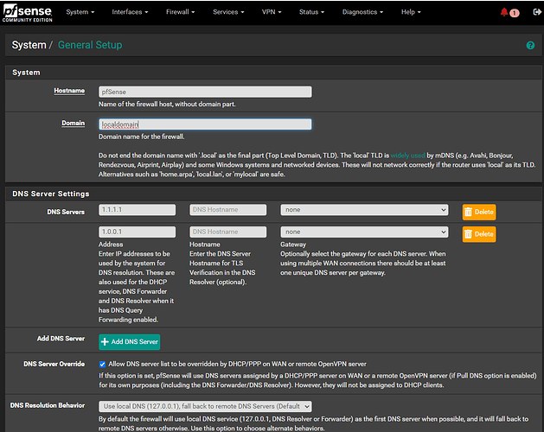Open the Firewall menu
This screenshot has height=432, width=544.
click(x=180, y=12)
